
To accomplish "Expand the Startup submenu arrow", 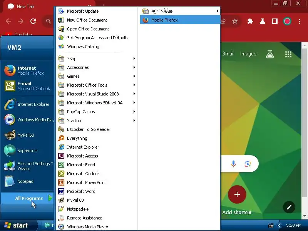I will click(x=134, y=120).
